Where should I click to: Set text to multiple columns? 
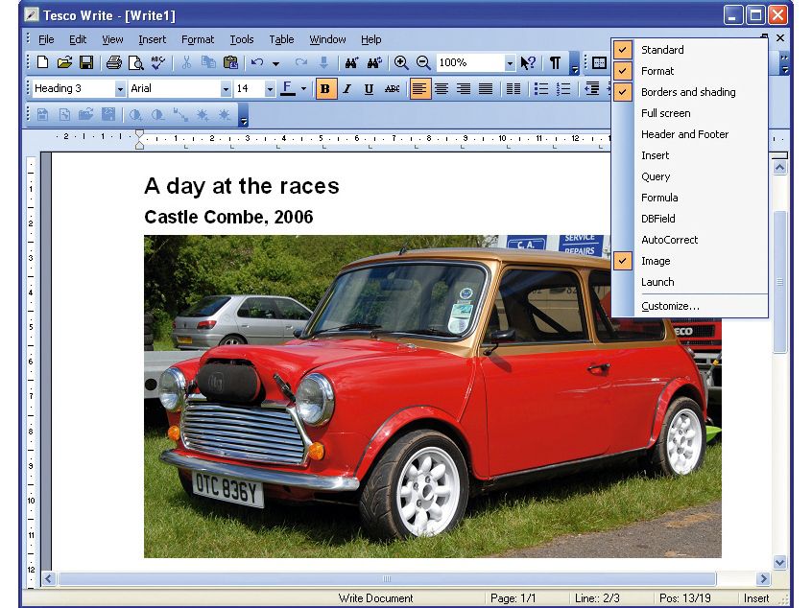click(x=513, y=89)
